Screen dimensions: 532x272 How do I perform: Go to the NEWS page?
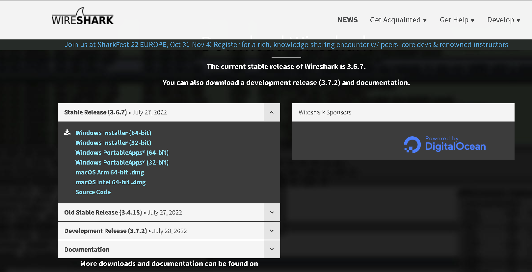point(347,20)
